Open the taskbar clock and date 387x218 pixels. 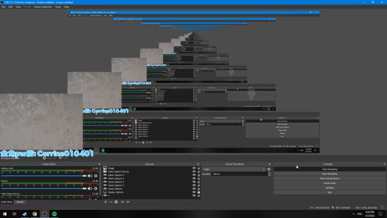370,214
